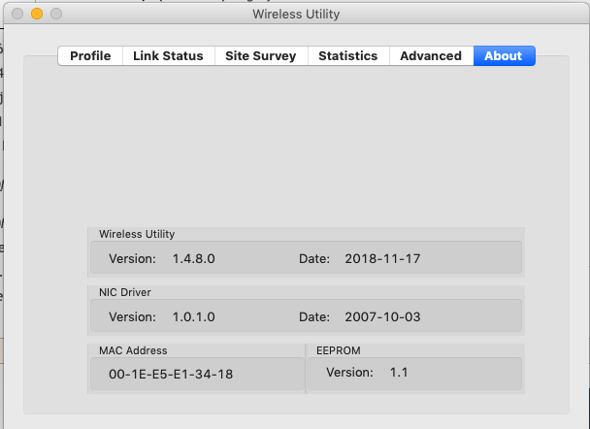
Task: Click the Version label in the EEPROM box
Action: (349, 372)
